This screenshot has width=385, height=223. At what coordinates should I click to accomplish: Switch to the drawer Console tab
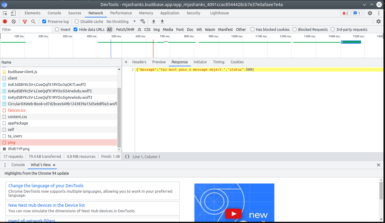click(x=18, y=165)
